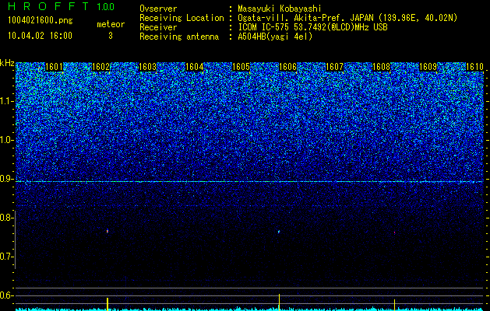The width and height of the screenshot is (490, 311).
Task: Click the 1608 time marker
Action: click(x=381, y=67)
